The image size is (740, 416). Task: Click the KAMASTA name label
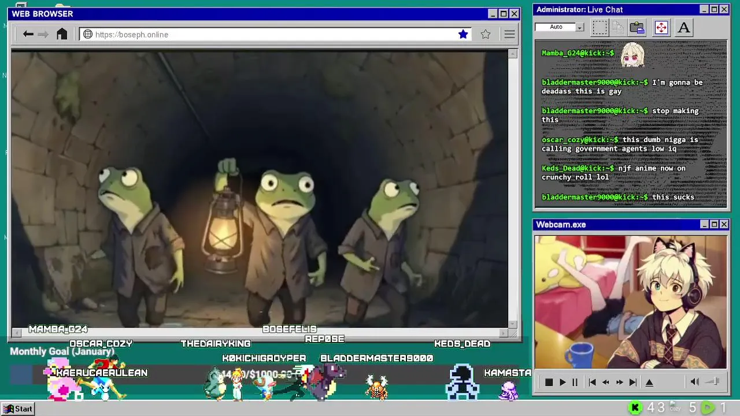tap(508, 373)
